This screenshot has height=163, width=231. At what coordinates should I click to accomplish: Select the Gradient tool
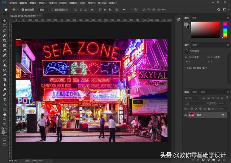pos(5,80)
